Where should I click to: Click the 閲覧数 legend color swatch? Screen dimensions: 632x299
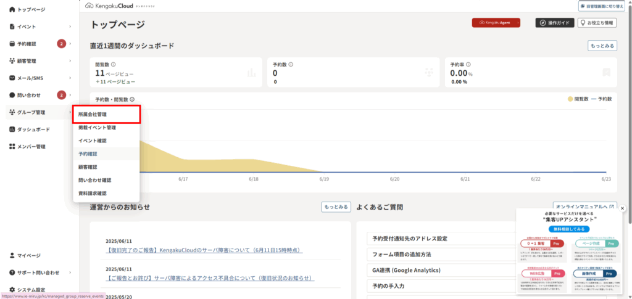pos(569,99)
